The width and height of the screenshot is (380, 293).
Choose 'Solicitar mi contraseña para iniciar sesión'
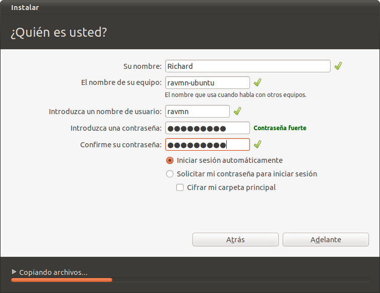point(170,174)
